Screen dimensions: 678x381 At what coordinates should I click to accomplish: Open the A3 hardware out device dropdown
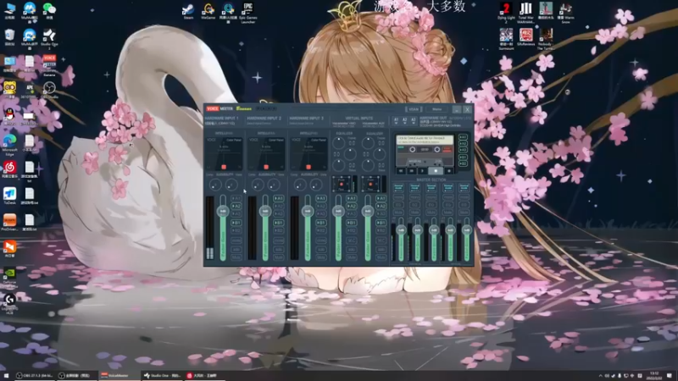pyautogui.click(x=414, y=119)
